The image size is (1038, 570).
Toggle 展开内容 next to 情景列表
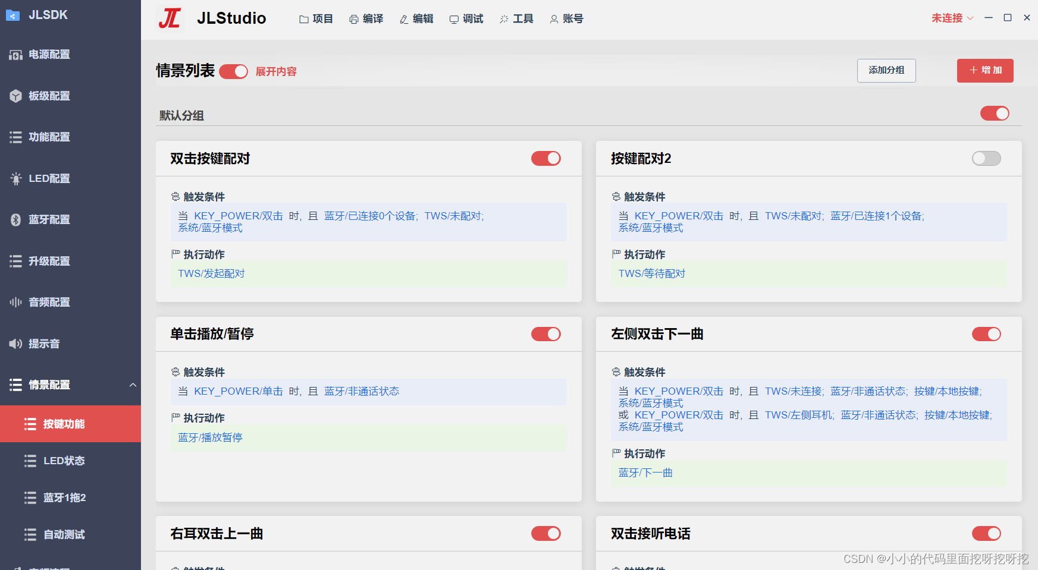[233, 71]
